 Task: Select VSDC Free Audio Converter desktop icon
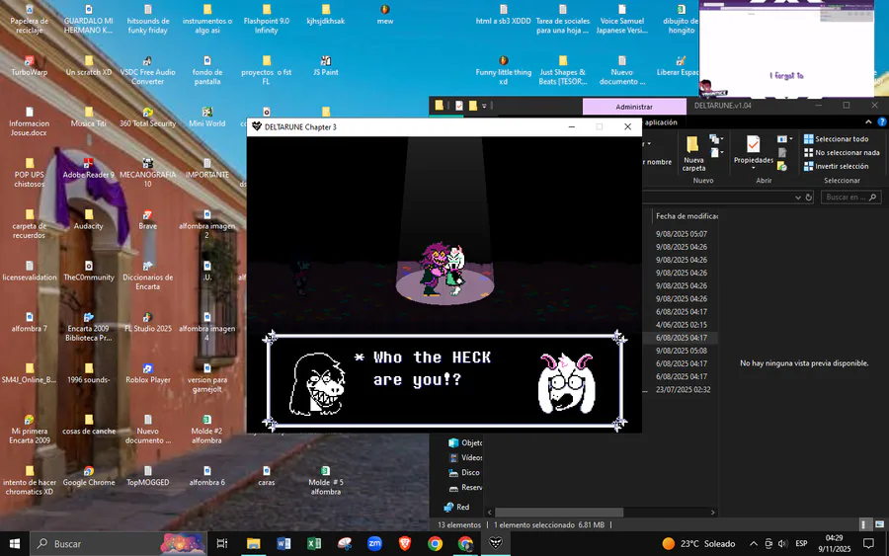point(147,70)
